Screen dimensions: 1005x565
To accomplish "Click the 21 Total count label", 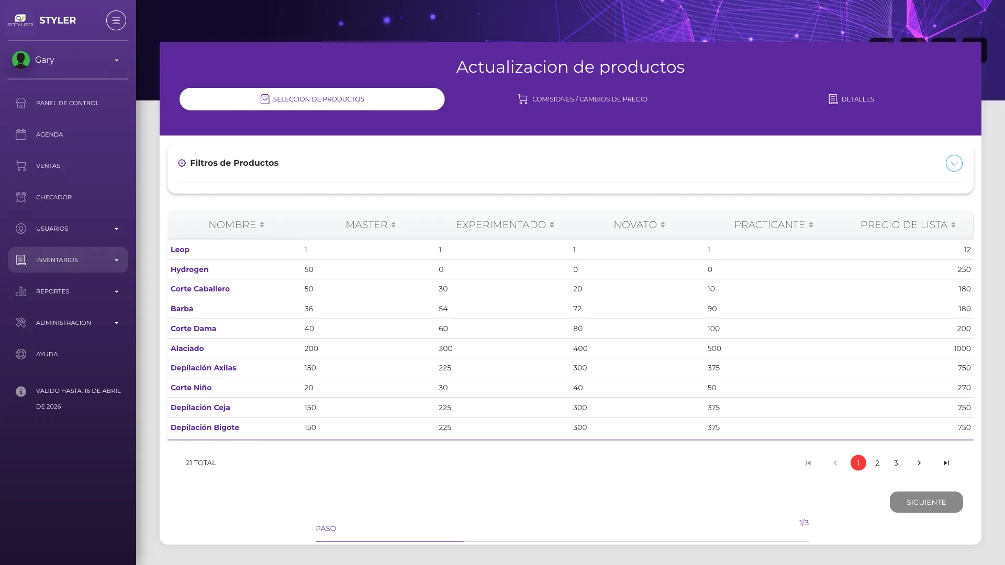I will (201, 463).
